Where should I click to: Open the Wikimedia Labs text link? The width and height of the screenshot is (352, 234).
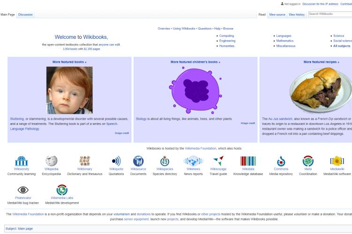click(x=62, y=198)
